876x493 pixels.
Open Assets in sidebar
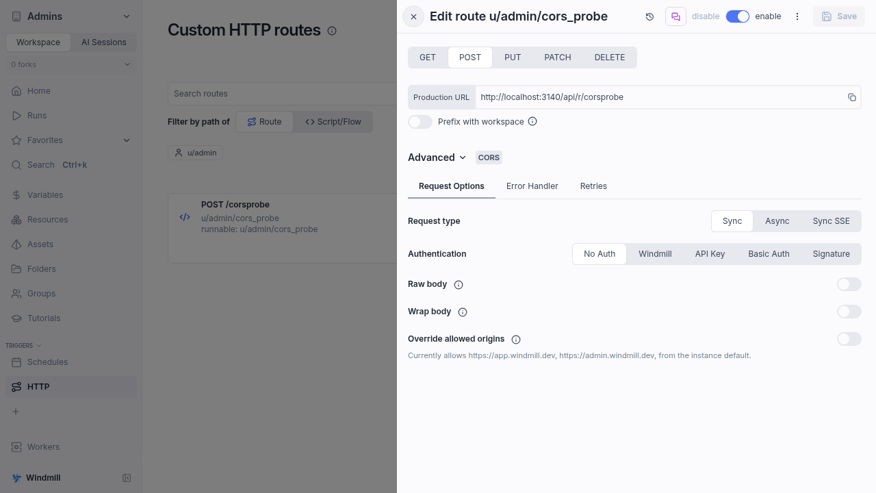tap(71, 244)
